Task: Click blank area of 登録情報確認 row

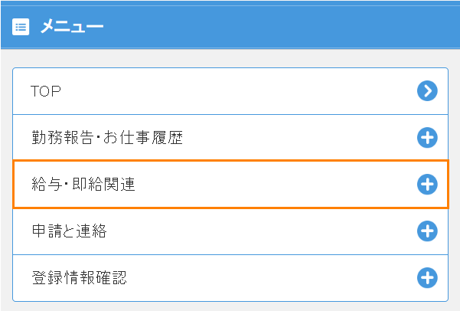Action: coord(264,278)
